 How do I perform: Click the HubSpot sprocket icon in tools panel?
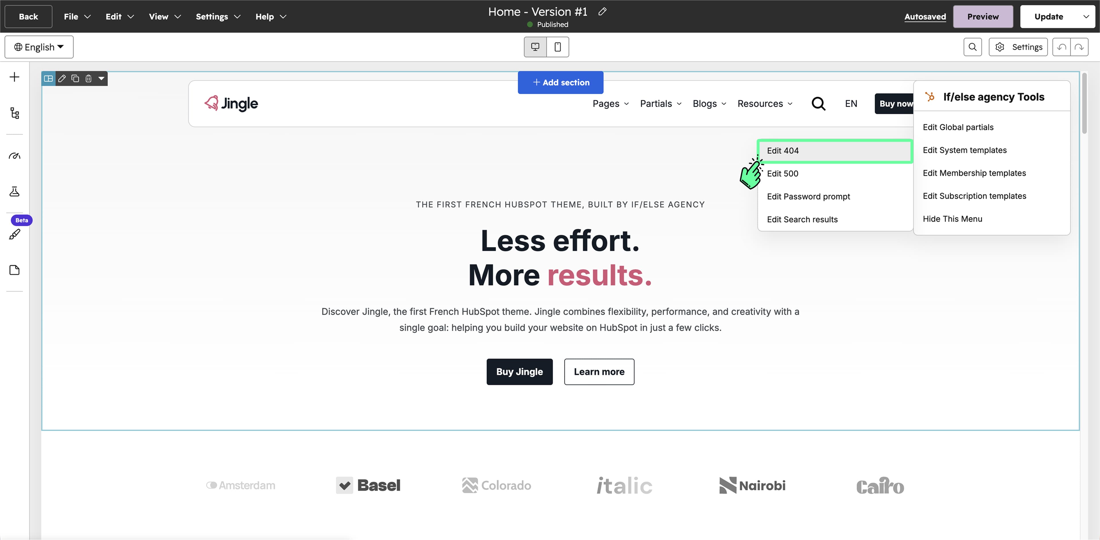pos(930,97)
